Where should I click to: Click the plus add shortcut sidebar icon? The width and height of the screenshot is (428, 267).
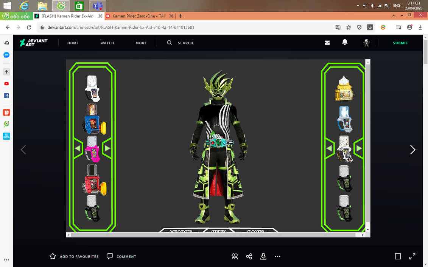coord(6,72)
